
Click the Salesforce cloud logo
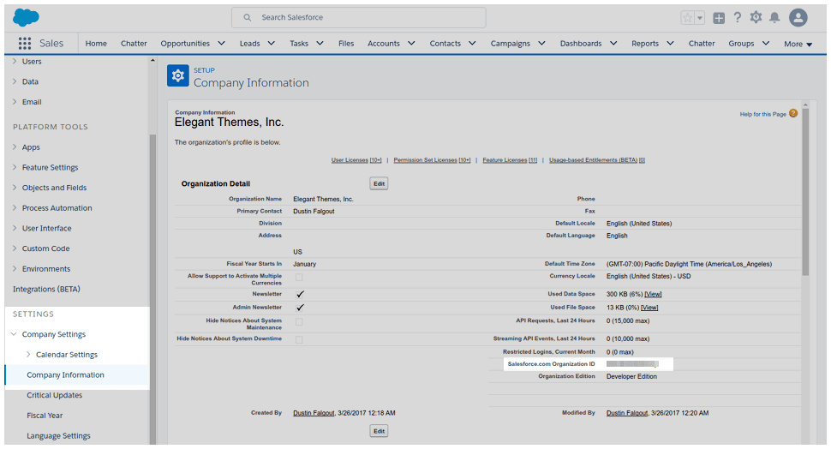point(26,17)
